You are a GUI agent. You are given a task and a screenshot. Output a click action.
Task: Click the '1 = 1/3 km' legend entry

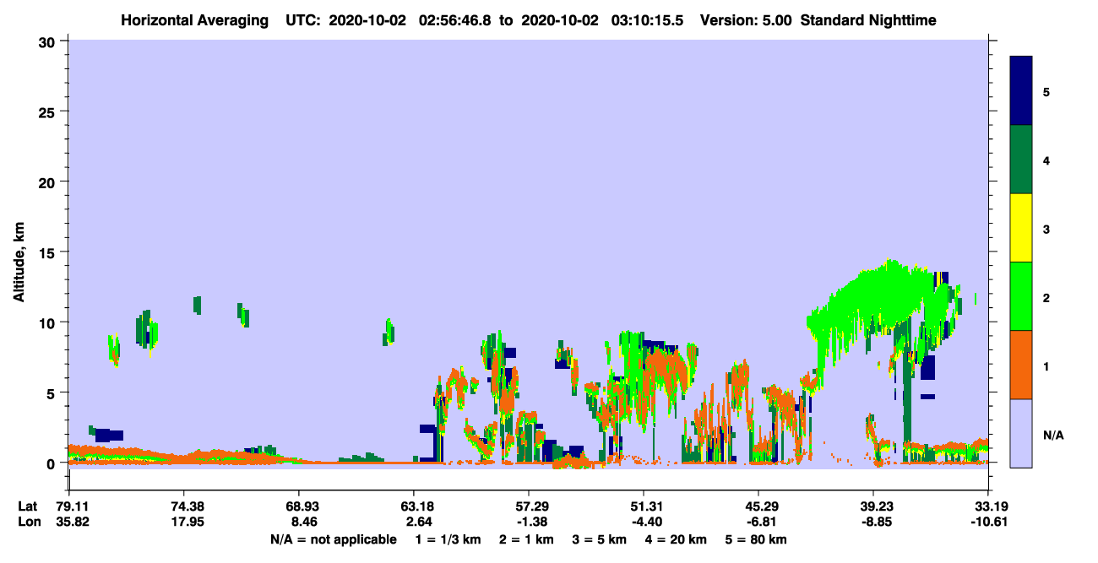(x=448, y=539)
